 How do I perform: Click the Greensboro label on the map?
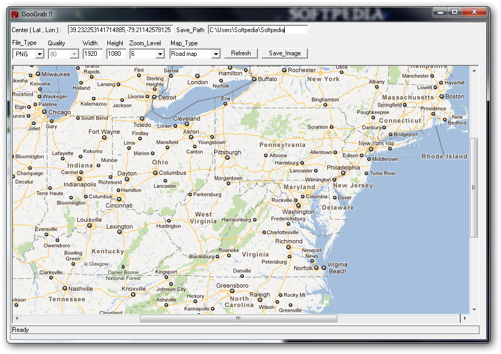click(x=232, y=285)
